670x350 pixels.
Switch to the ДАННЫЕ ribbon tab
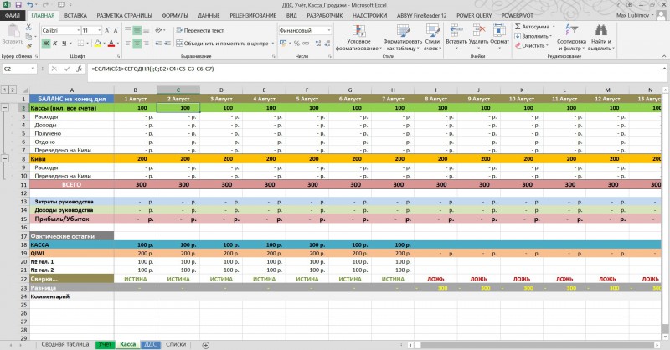209,15
